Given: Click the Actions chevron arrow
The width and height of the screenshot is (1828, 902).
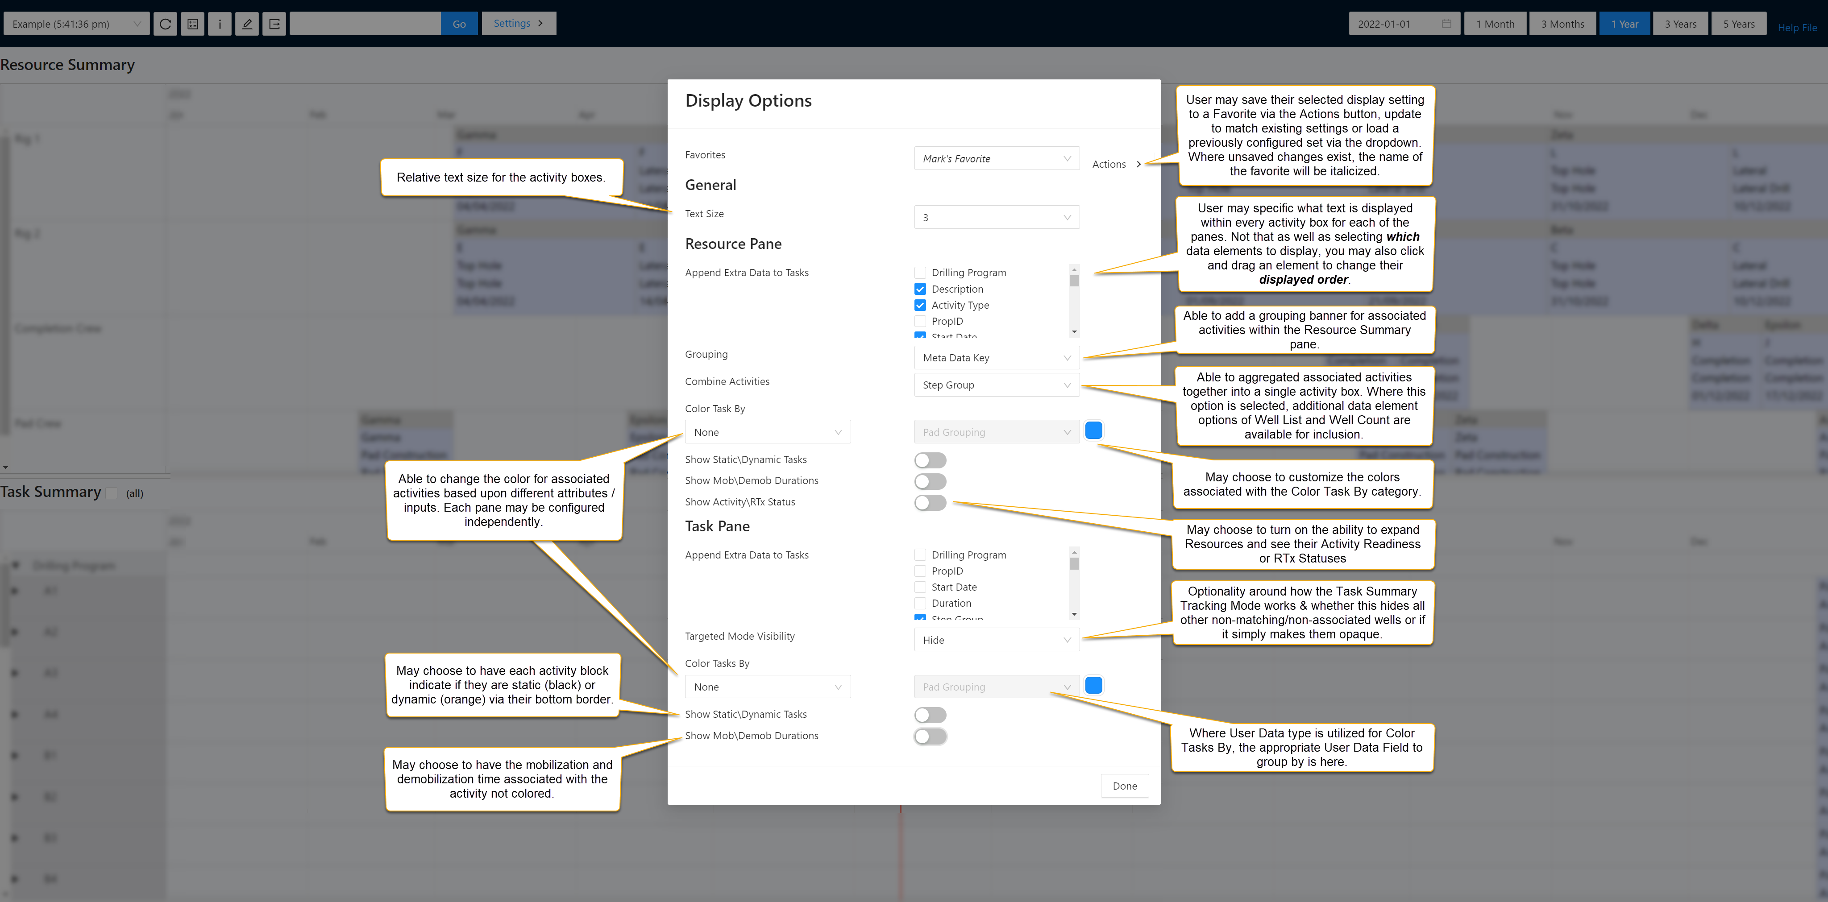Looking at the screenshot, I should click(1139, 164).
